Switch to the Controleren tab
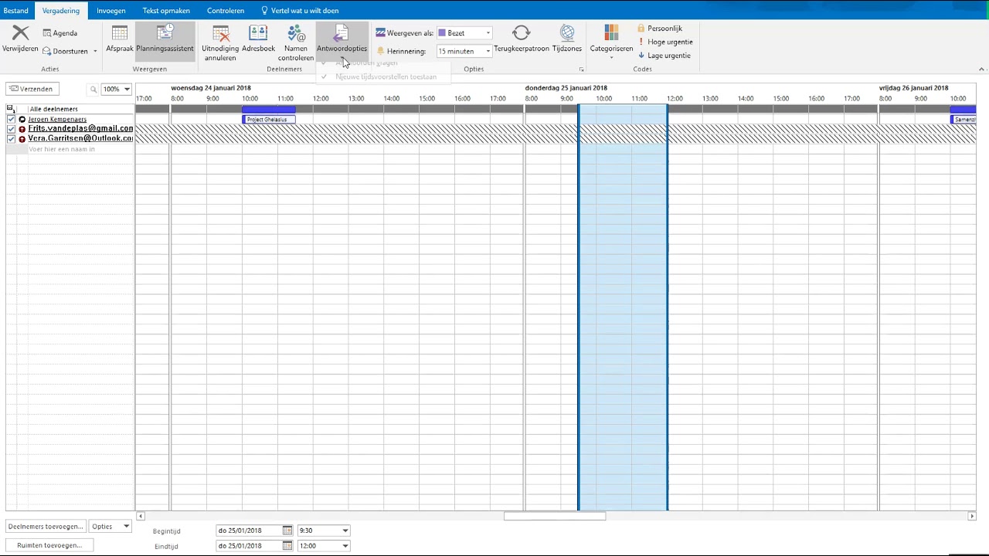The height and width of the screenshot is (556, 989). click(226, 11)
